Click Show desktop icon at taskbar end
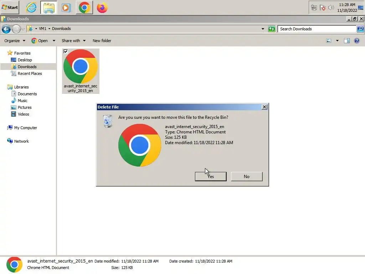This screenshot has height=274, width=365. (361, 7)
